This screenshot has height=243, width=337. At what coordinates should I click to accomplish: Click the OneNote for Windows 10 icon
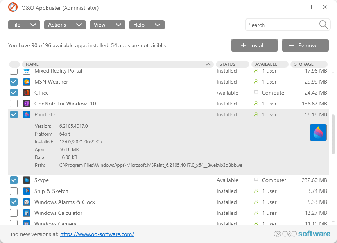27,104
